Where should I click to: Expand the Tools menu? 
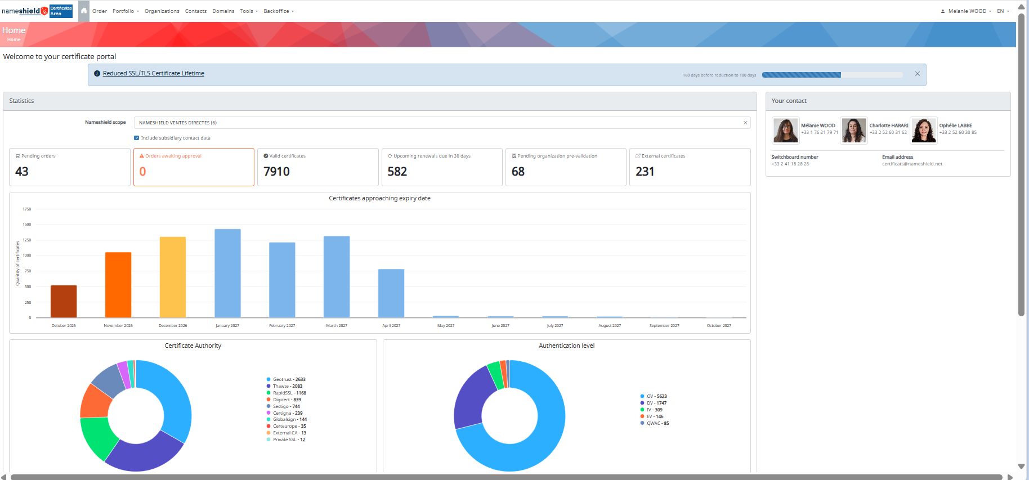(x=249, y=11)
